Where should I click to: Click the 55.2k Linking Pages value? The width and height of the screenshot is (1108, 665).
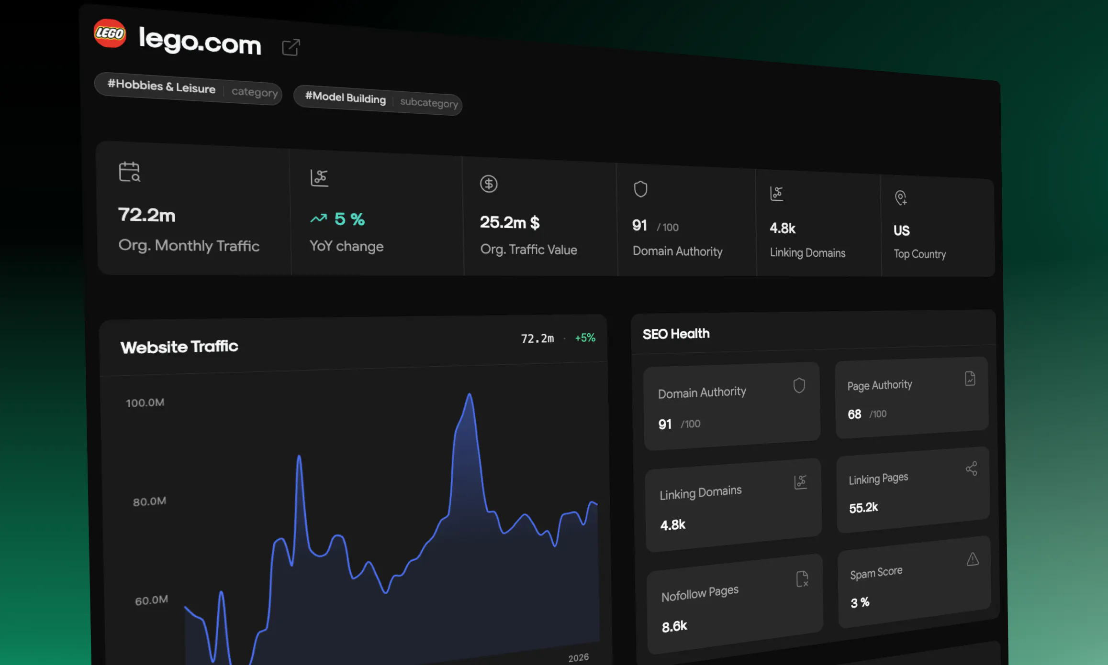pos(863,508)
